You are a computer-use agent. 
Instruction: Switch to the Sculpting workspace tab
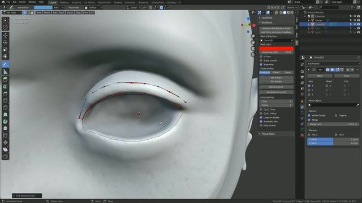pyautogui.click(x=76, y=2)
